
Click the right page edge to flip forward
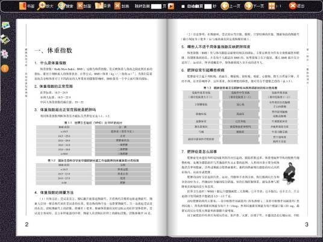tap(319, 128)
